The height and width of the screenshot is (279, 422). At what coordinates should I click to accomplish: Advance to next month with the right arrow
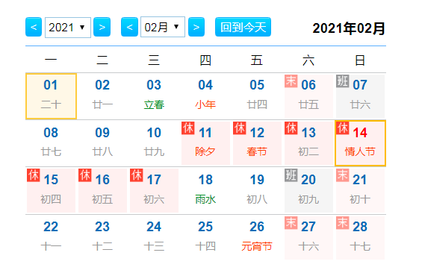(196, 27)
